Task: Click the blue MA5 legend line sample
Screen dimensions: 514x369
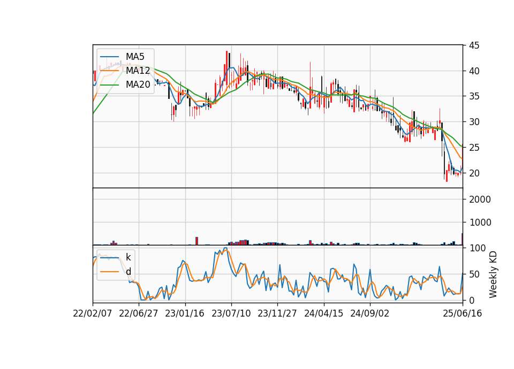Action: point(109,57)
